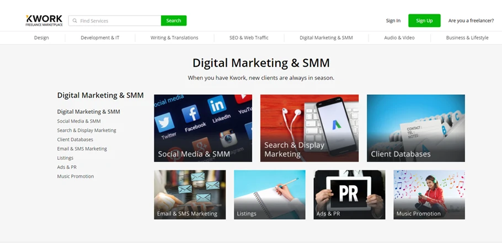
Task: Open the SEO & Web Traffic menu
Action: [249, 37]
